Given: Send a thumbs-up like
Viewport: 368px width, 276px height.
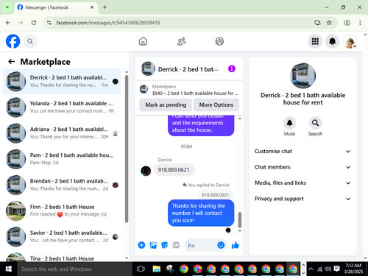Looking at the screenshot, I should (x=236, y=245).
